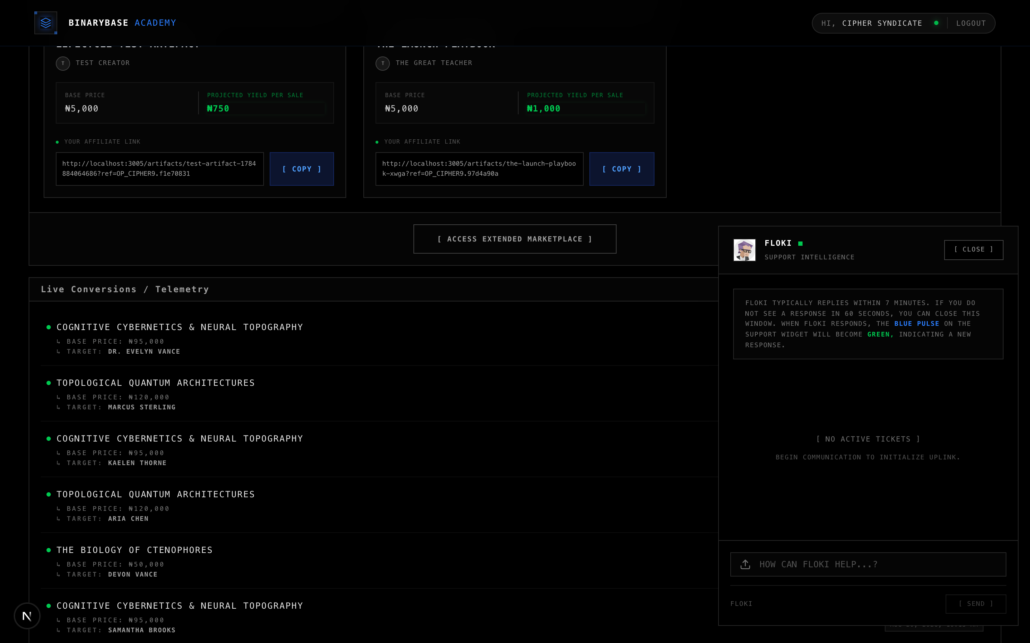Click the 'No Active Tickets' status text
Viewport: 1030px width, 643px height.
[868, 439]
